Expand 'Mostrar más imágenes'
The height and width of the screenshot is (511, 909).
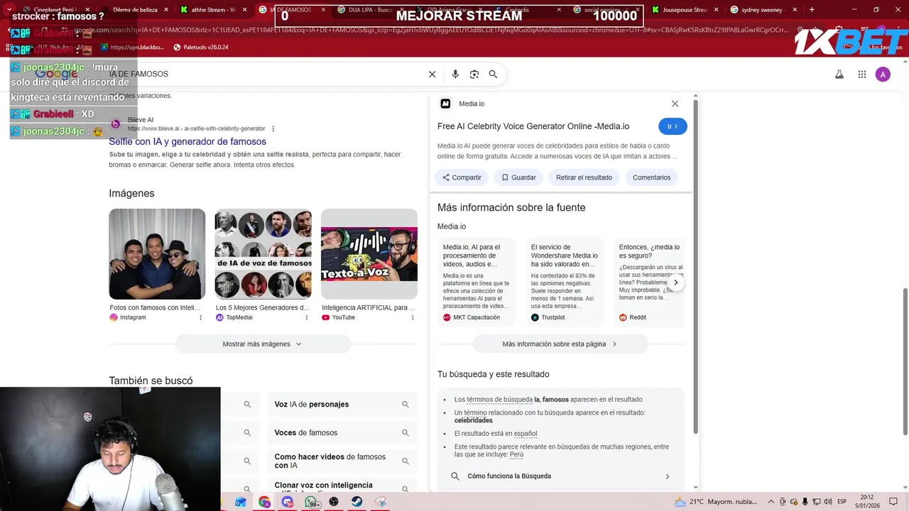(263, 344)
